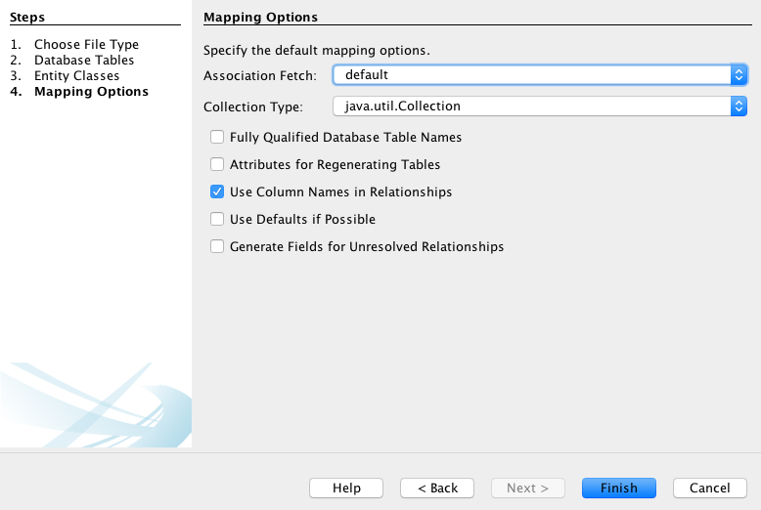Go back with the < Back button
This screenshot has width=761, height=510.
tap(437, 488)
